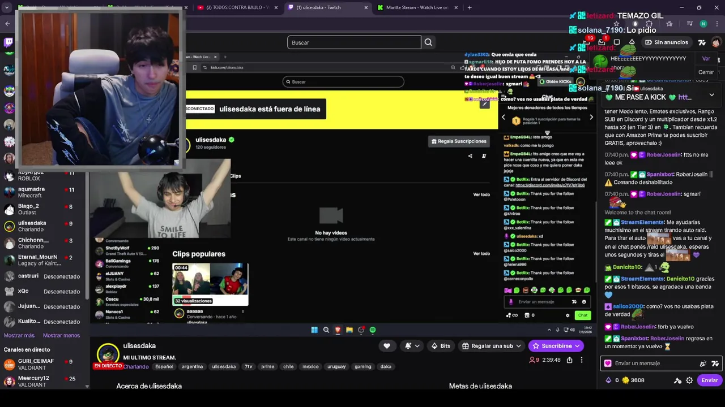Click Regala Suscripciones on Kick page

click(x=459, y=141)
